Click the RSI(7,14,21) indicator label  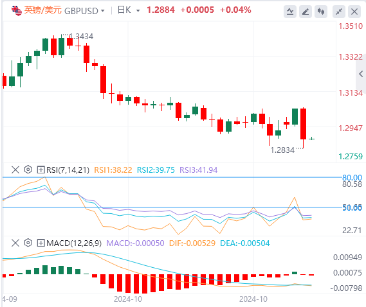tap(68, 170)
